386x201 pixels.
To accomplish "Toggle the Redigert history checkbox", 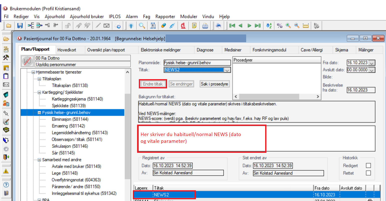I will (x=368, y=166).
